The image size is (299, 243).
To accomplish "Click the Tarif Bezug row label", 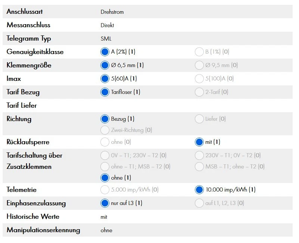I will point(23,92).
